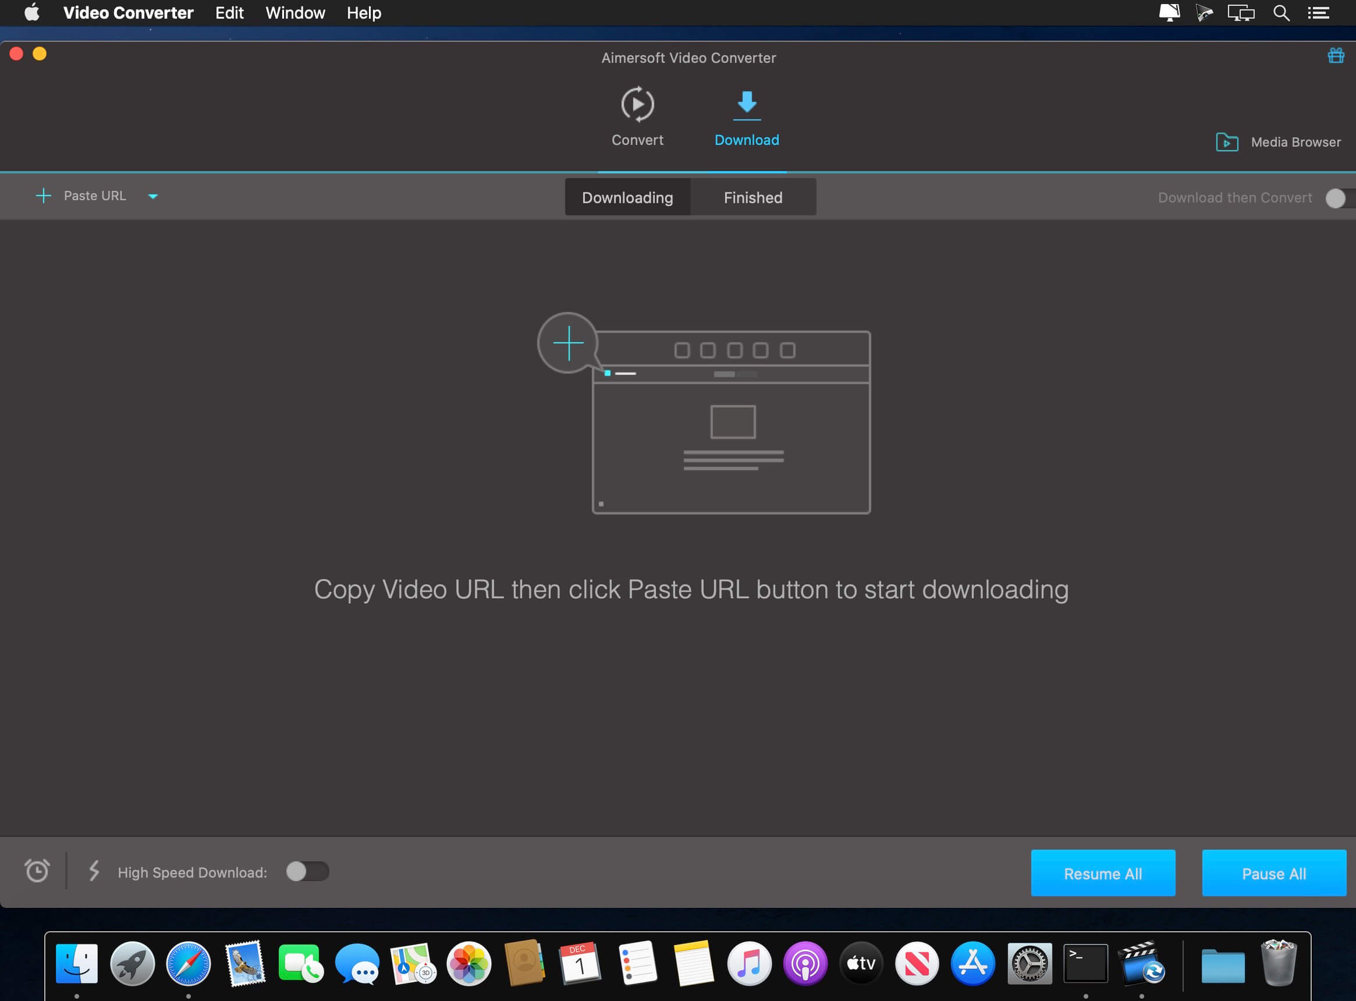
Task: Close the Video Converter window
Action: (16, 54)
